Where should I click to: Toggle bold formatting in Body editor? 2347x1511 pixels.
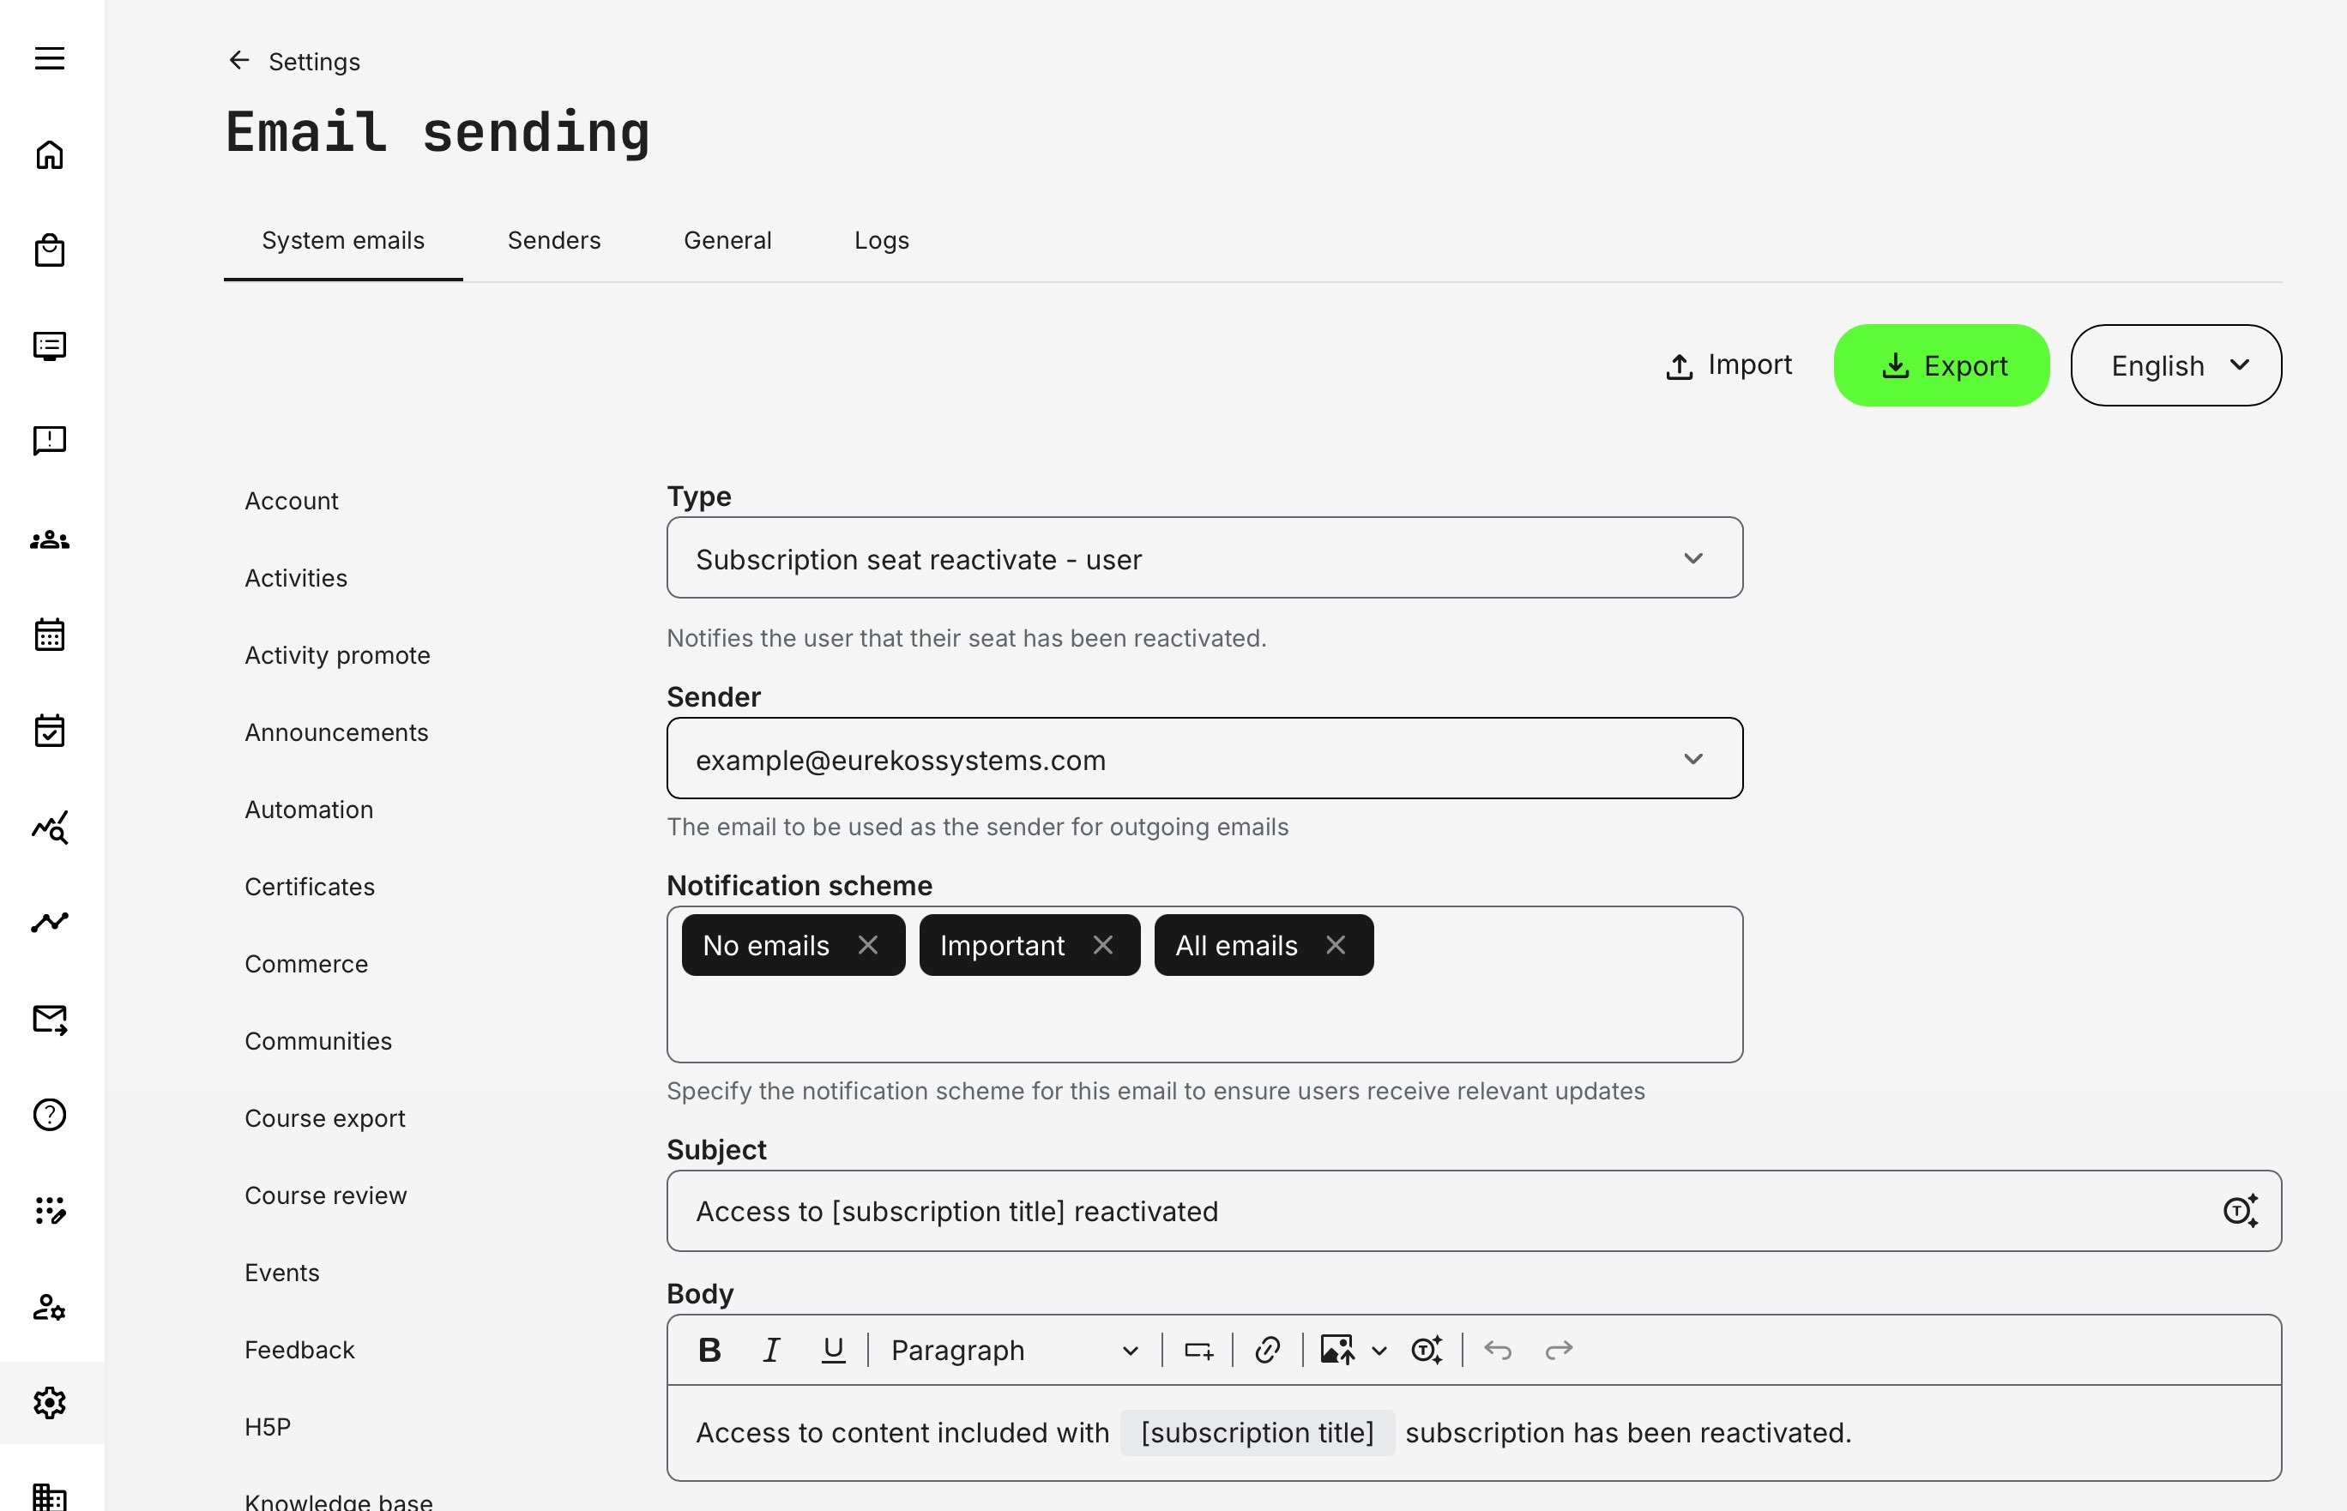(709, 1350)
